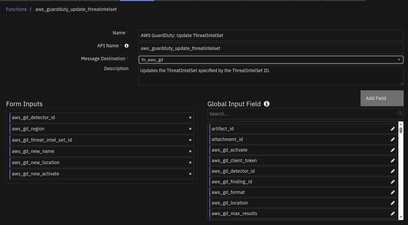Edit the aws_gd_finding_id global field
The height and width of the screenshot is (225, 408).
tap(393, 182)
